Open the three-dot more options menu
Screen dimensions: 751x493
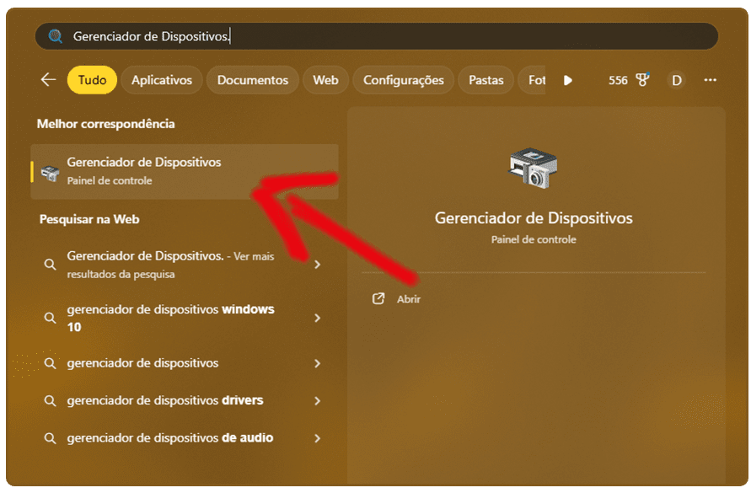(710, 80)
